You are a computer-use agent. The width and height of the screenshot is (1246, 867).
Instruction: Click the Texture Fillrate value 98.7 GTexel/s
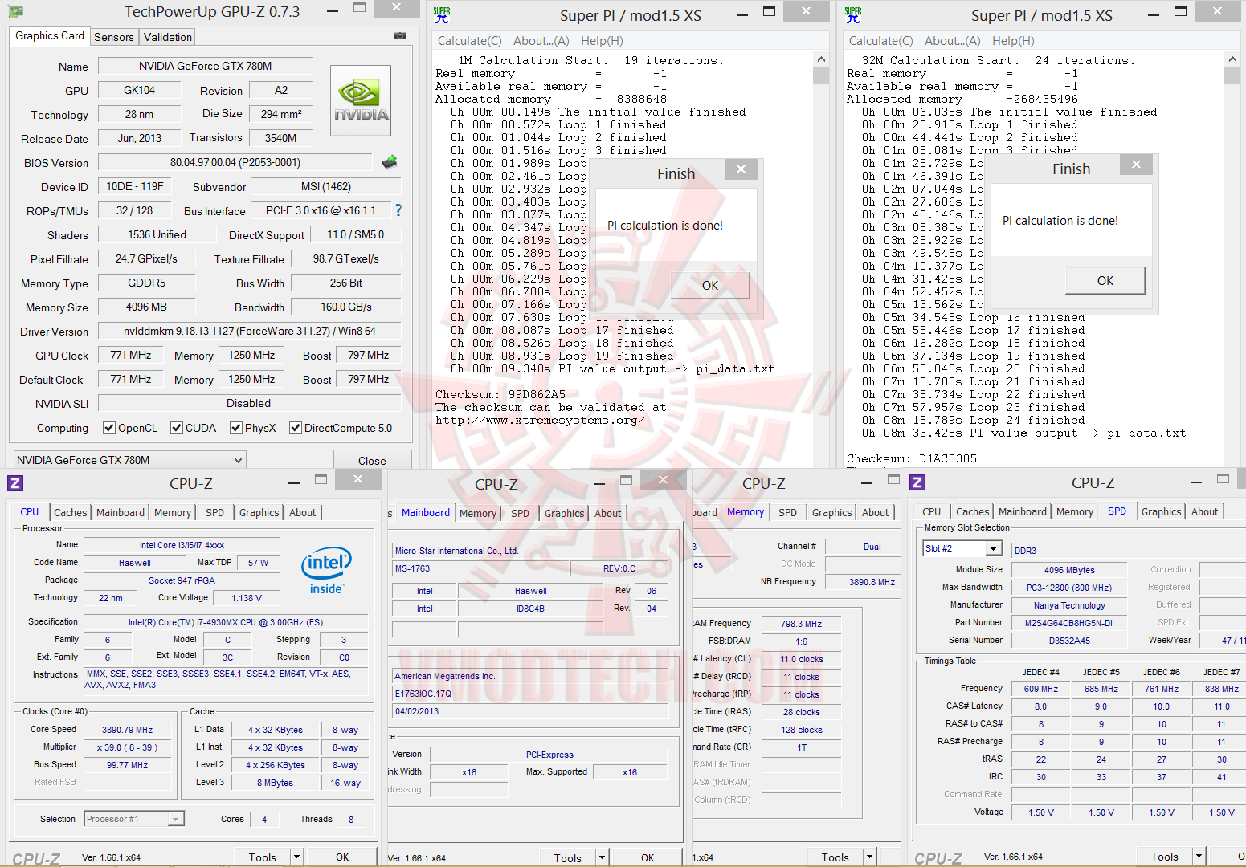tap(346, 258)
